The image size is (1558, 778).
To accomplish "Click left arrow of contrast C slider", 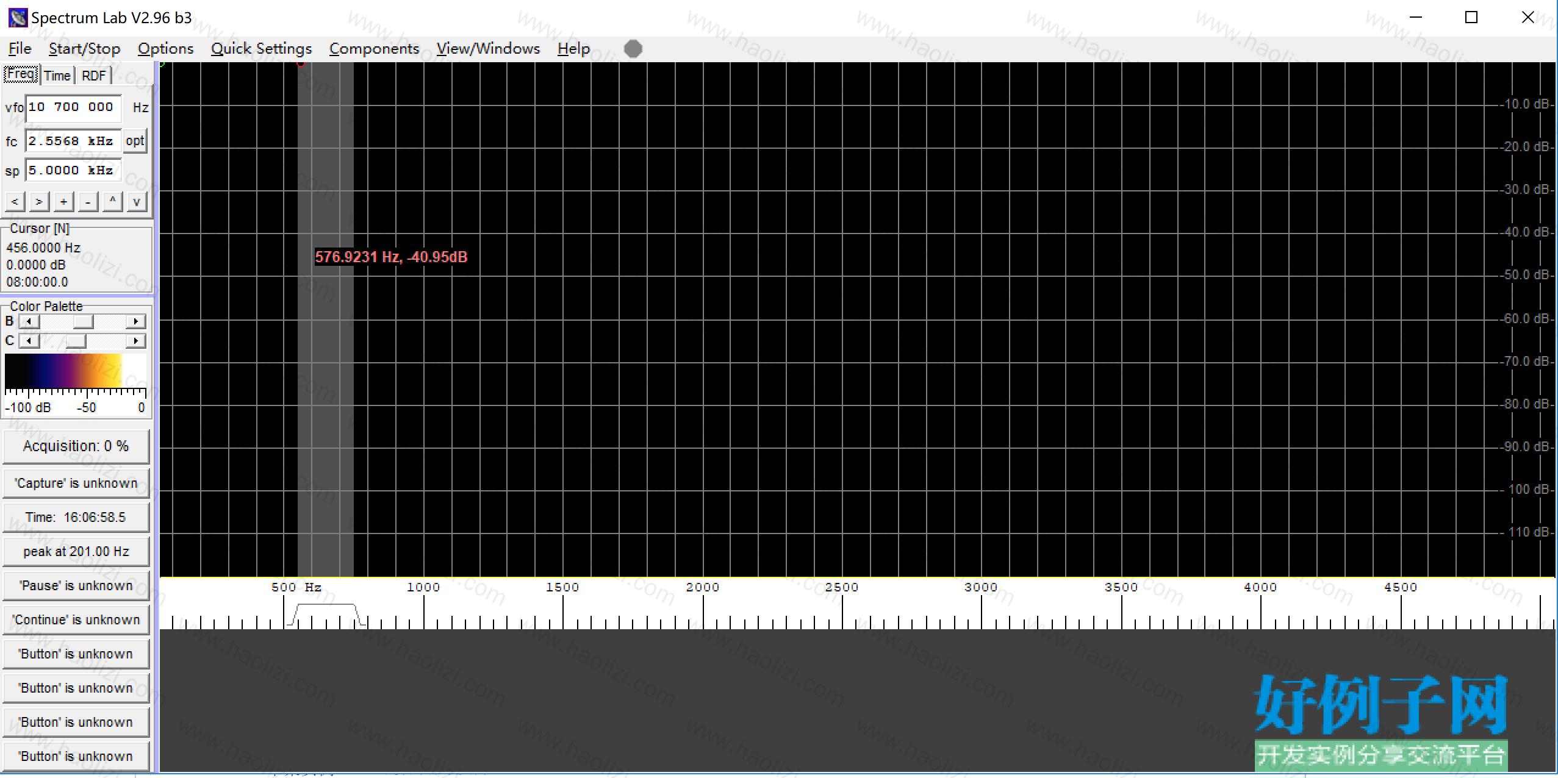I will [x=29, y=341].
